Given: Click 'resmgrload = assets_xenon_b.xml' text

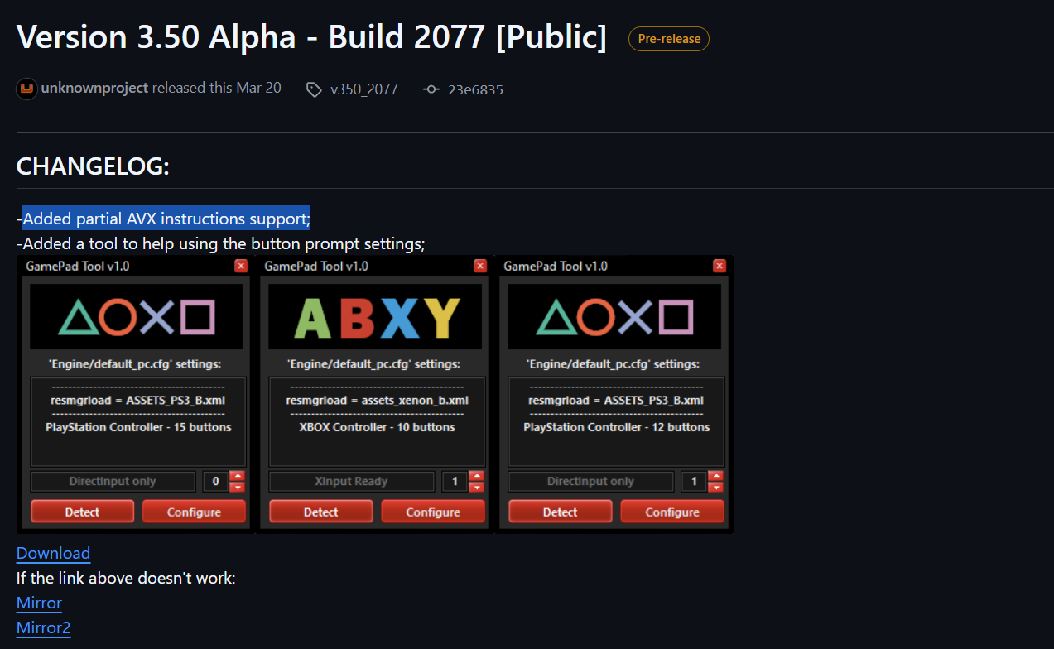Looking at the screenshot, I should click(x=378, y=401).
